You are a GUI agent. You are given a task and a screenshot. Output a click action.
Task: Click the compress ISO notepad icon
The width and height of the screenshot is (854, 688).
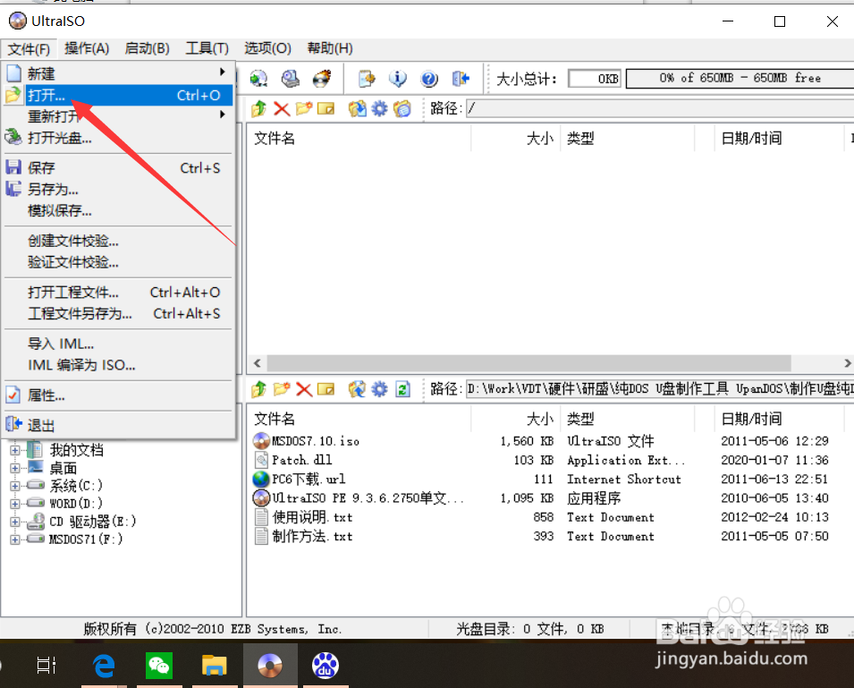point(367,79)
